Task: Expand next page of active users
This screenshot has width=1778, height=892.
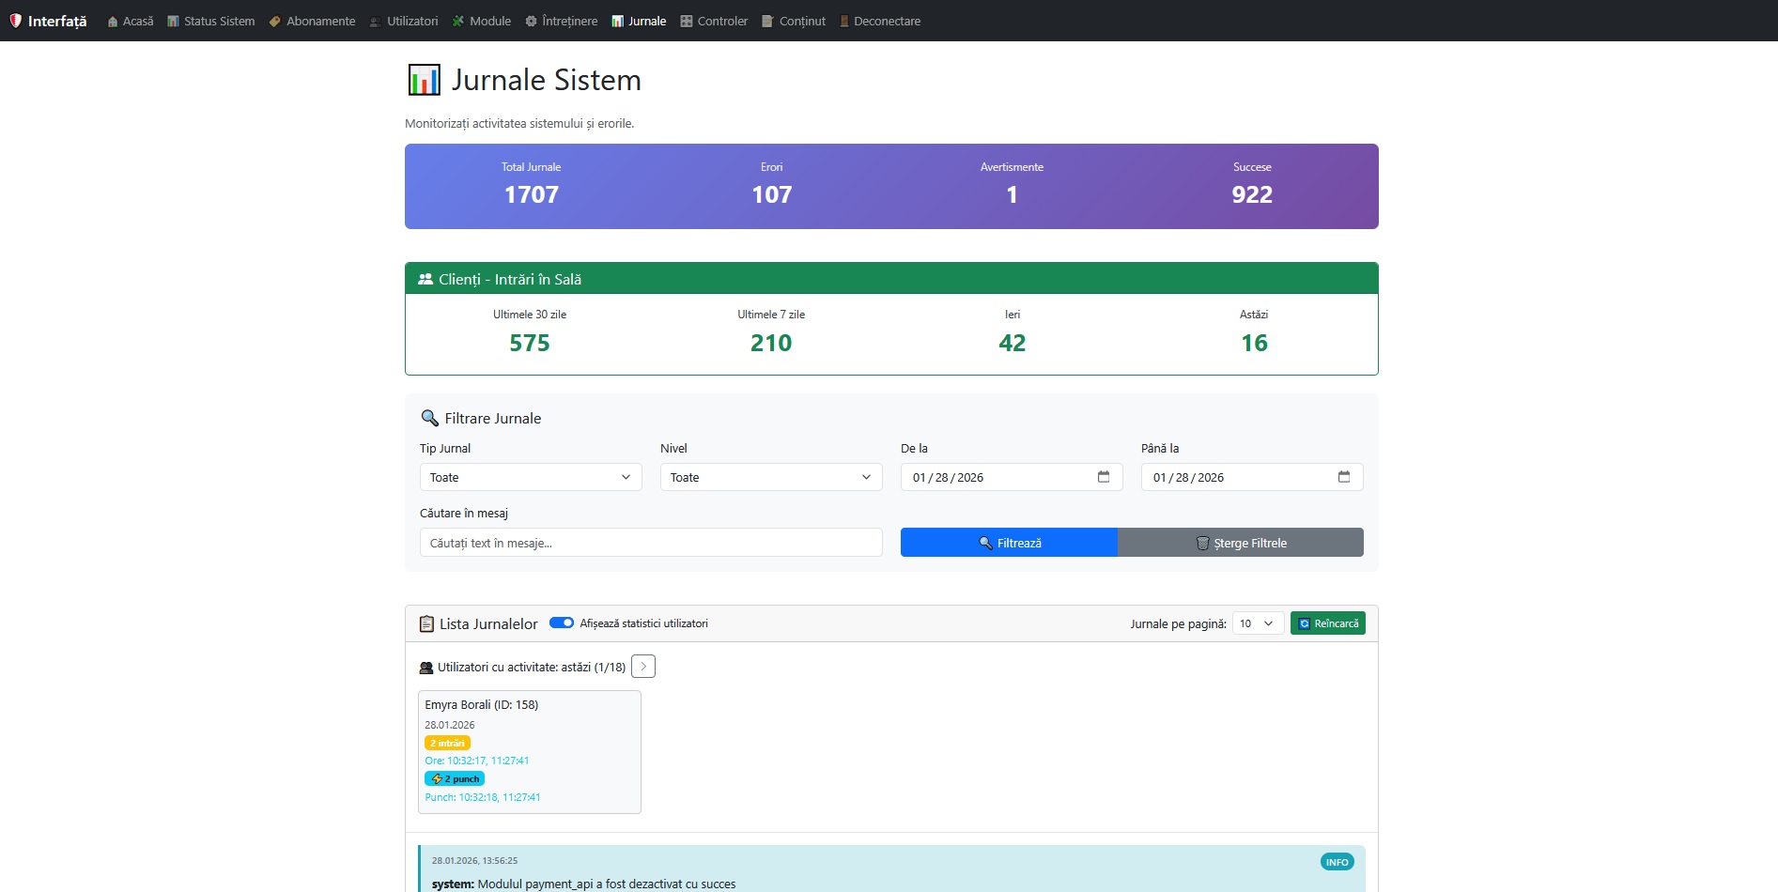Action: (643, 666)
